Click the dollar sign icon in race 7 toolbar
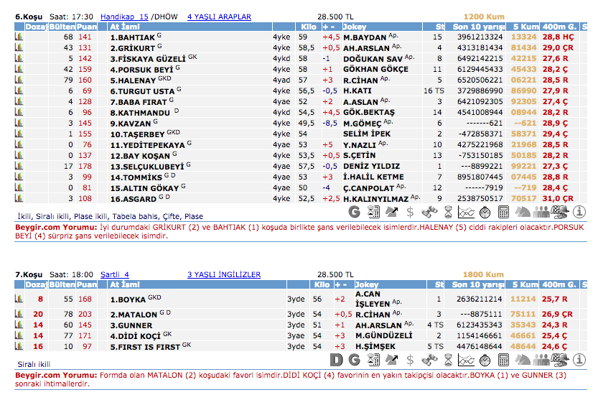 pyautogui.click(x=410, y=359)
